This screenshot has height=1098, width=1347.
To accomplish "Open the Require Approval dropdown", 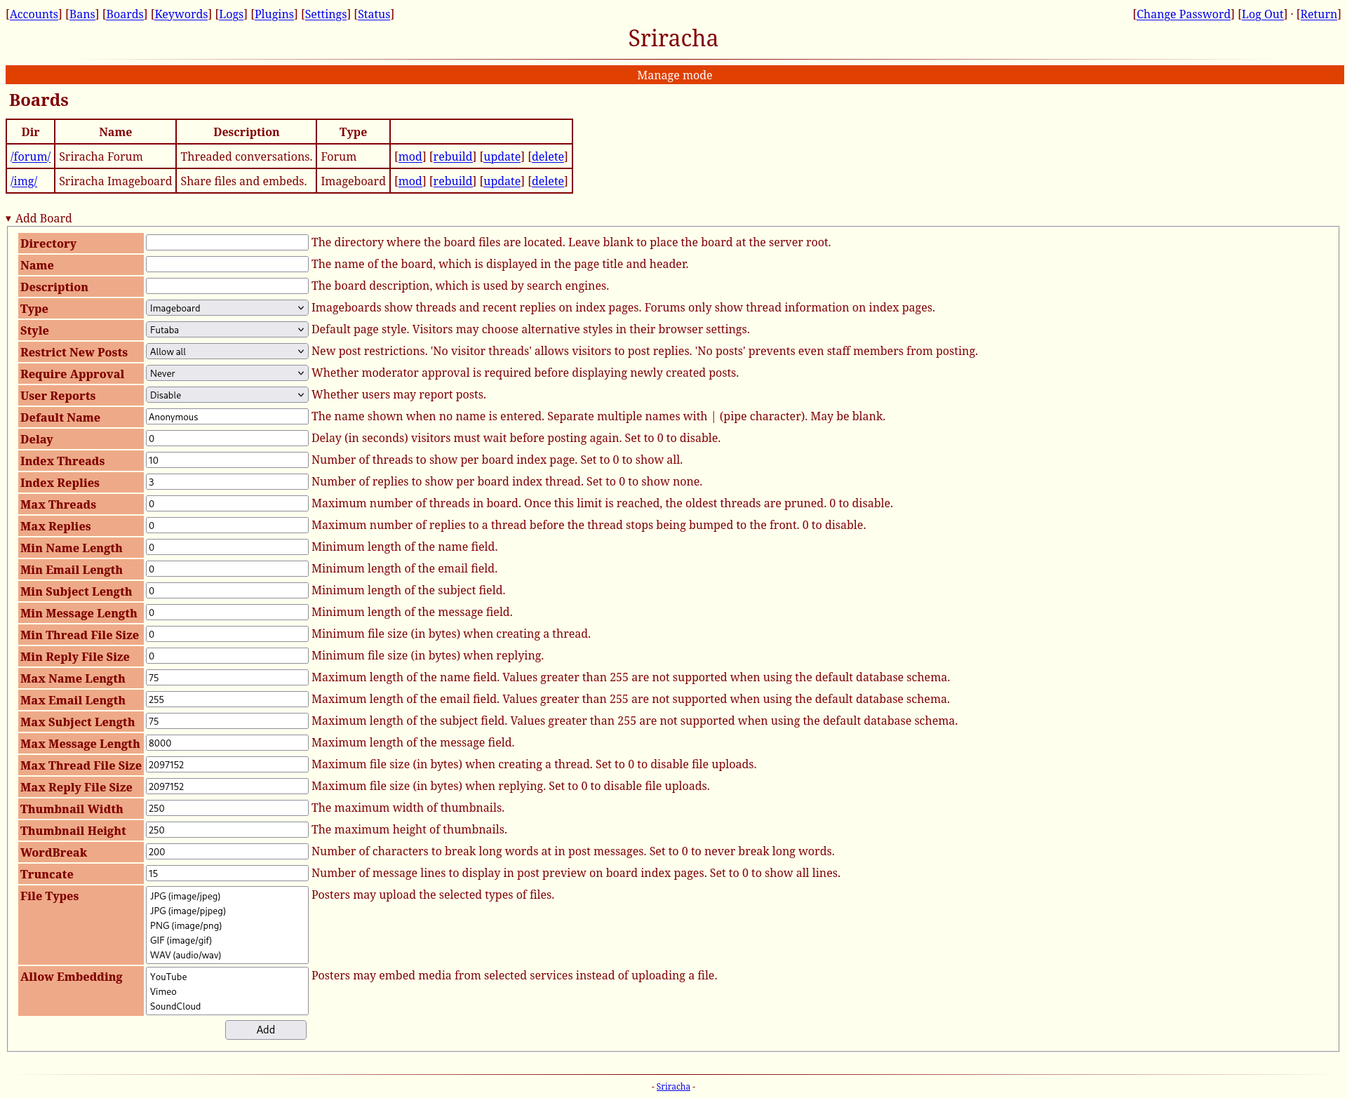I will [227, 373].
